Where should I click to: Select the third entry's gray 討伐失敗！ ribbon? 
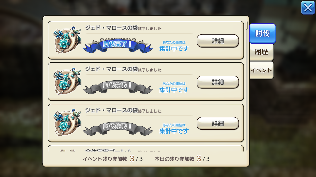[118, 128]
